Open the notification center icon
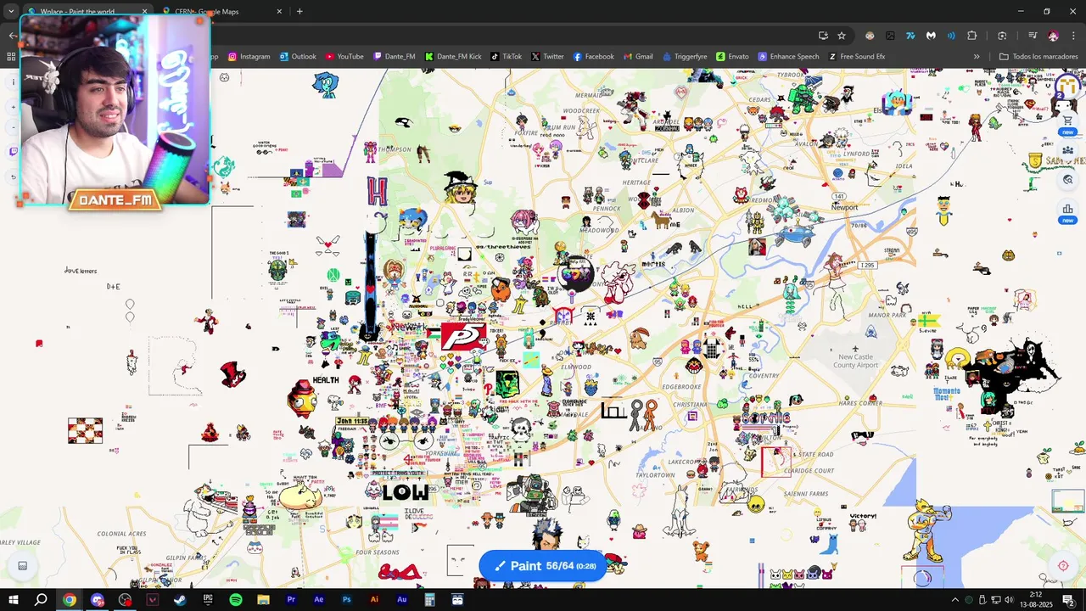This screenshot has height=611, width=1086. (x=1069, y=600)
